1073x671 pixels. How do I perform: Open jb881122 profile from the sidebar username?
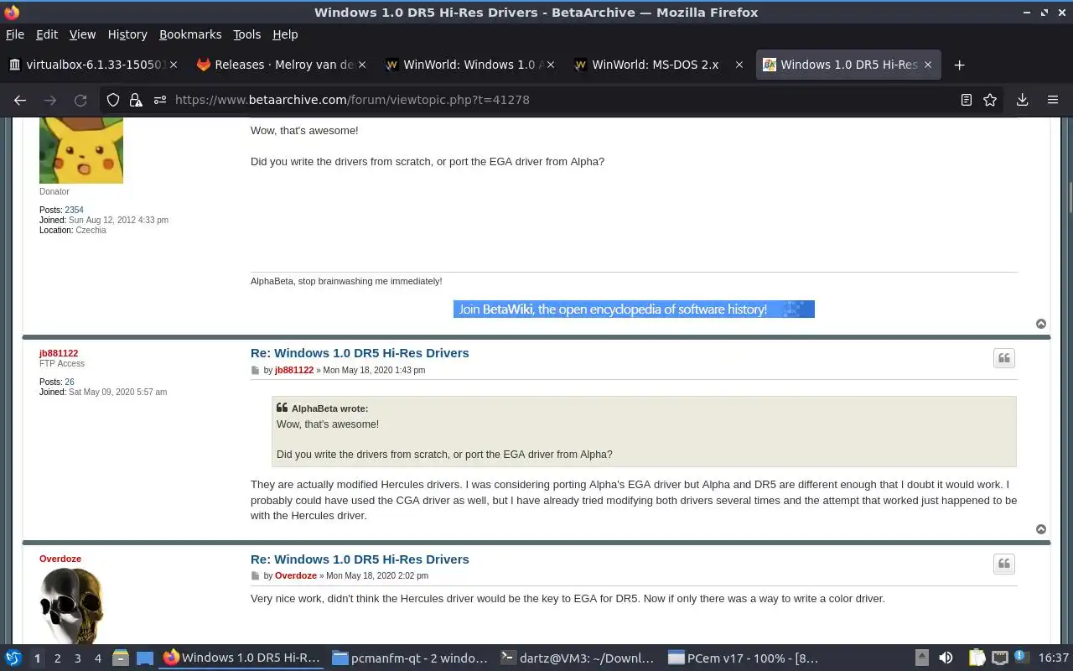pyautogui.click(x=59, y=353)
